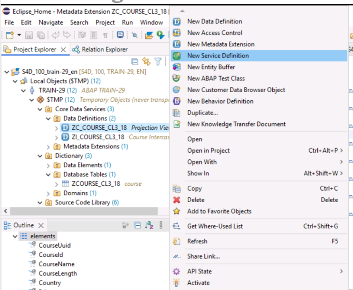This screenshot has height=290, width=353.
Task: Click the Undo toolbar arrow
Action: tap(56, 35)
